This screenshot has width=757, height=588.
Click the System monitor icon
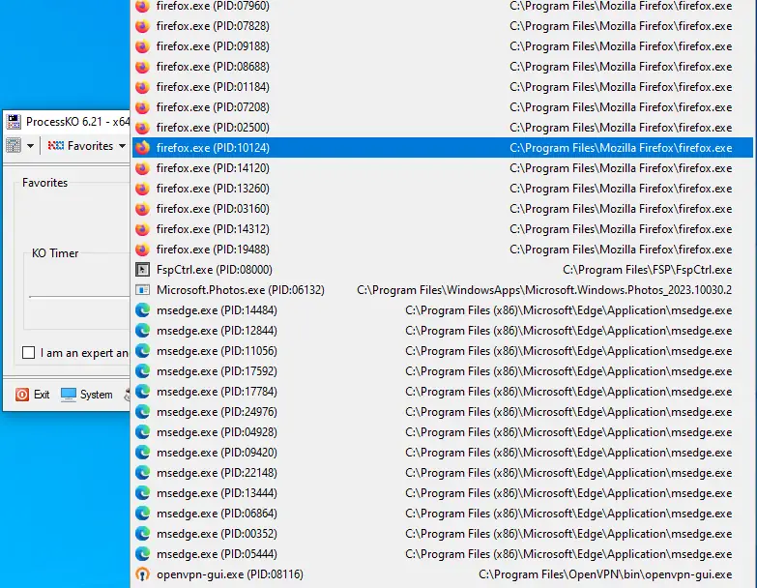[x=68, y=395]
